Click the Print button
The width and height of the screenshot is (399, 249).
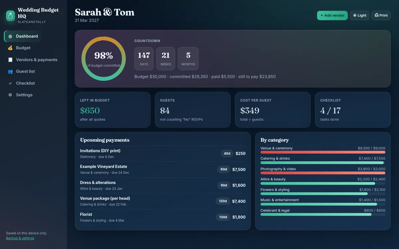pyautogui.click(x=381, y=15)
